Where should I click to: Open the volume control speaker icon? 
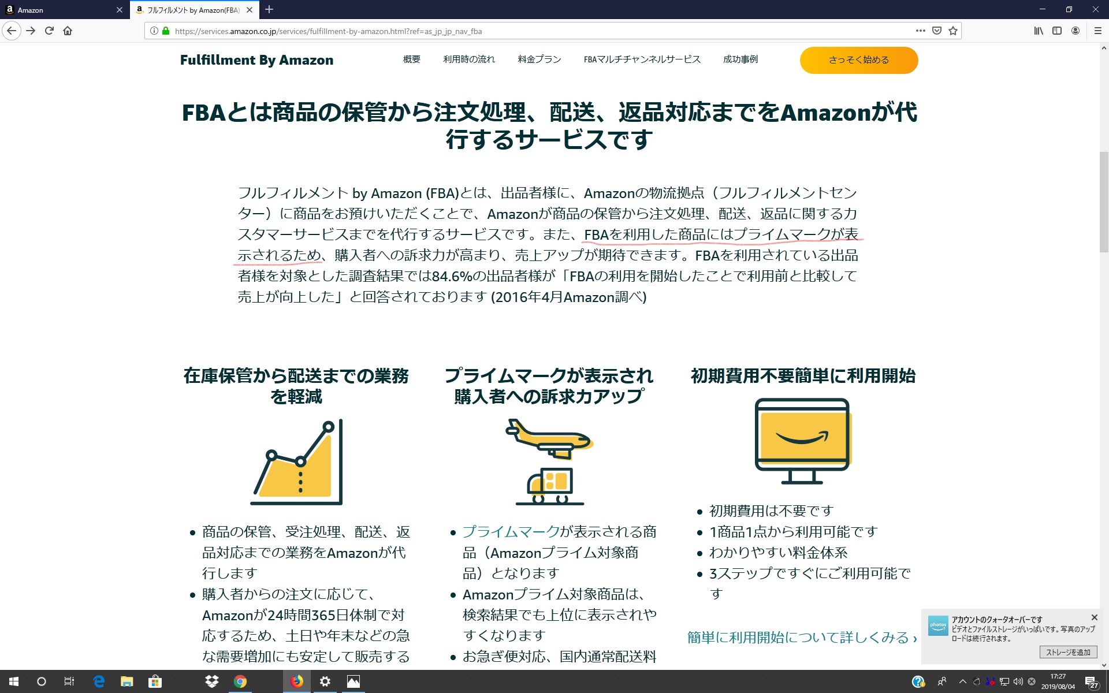tap(1018, 681)
